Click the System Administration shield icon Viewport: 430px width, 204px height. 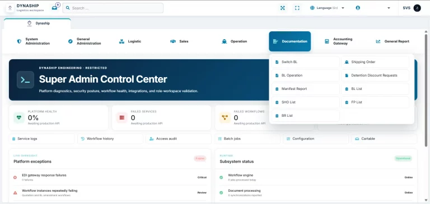(19, 41)
